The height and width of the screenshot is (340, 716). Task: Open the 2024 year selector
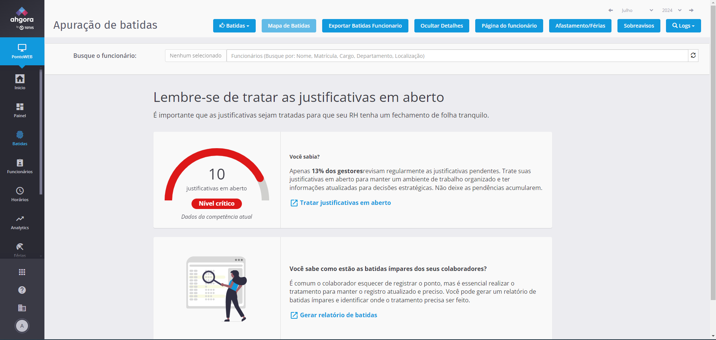672,10
